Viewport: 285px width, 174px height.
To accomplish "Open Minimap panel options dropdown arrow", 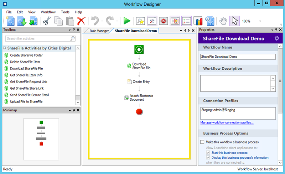I will pyautogui.click(x=70, y=110).
